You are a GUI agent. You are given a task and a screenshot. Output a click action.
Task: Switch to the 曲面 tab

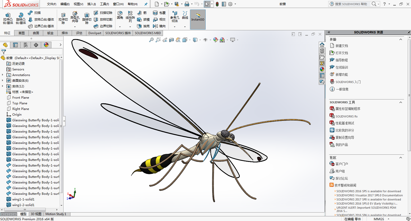tap(36, 33)
